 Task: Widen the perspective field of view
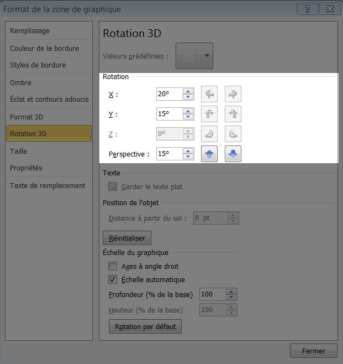[233, 154]
